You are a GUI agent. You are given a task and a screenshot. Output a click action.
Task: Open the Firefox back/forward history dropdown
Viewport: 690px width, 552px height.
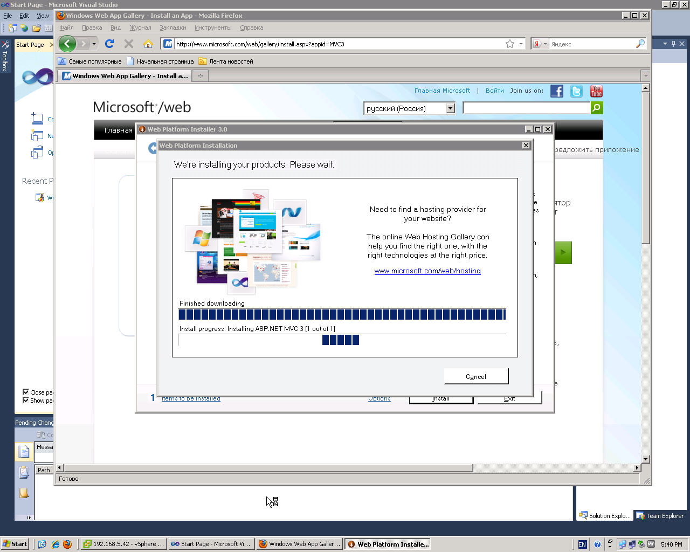coord(94,44)
